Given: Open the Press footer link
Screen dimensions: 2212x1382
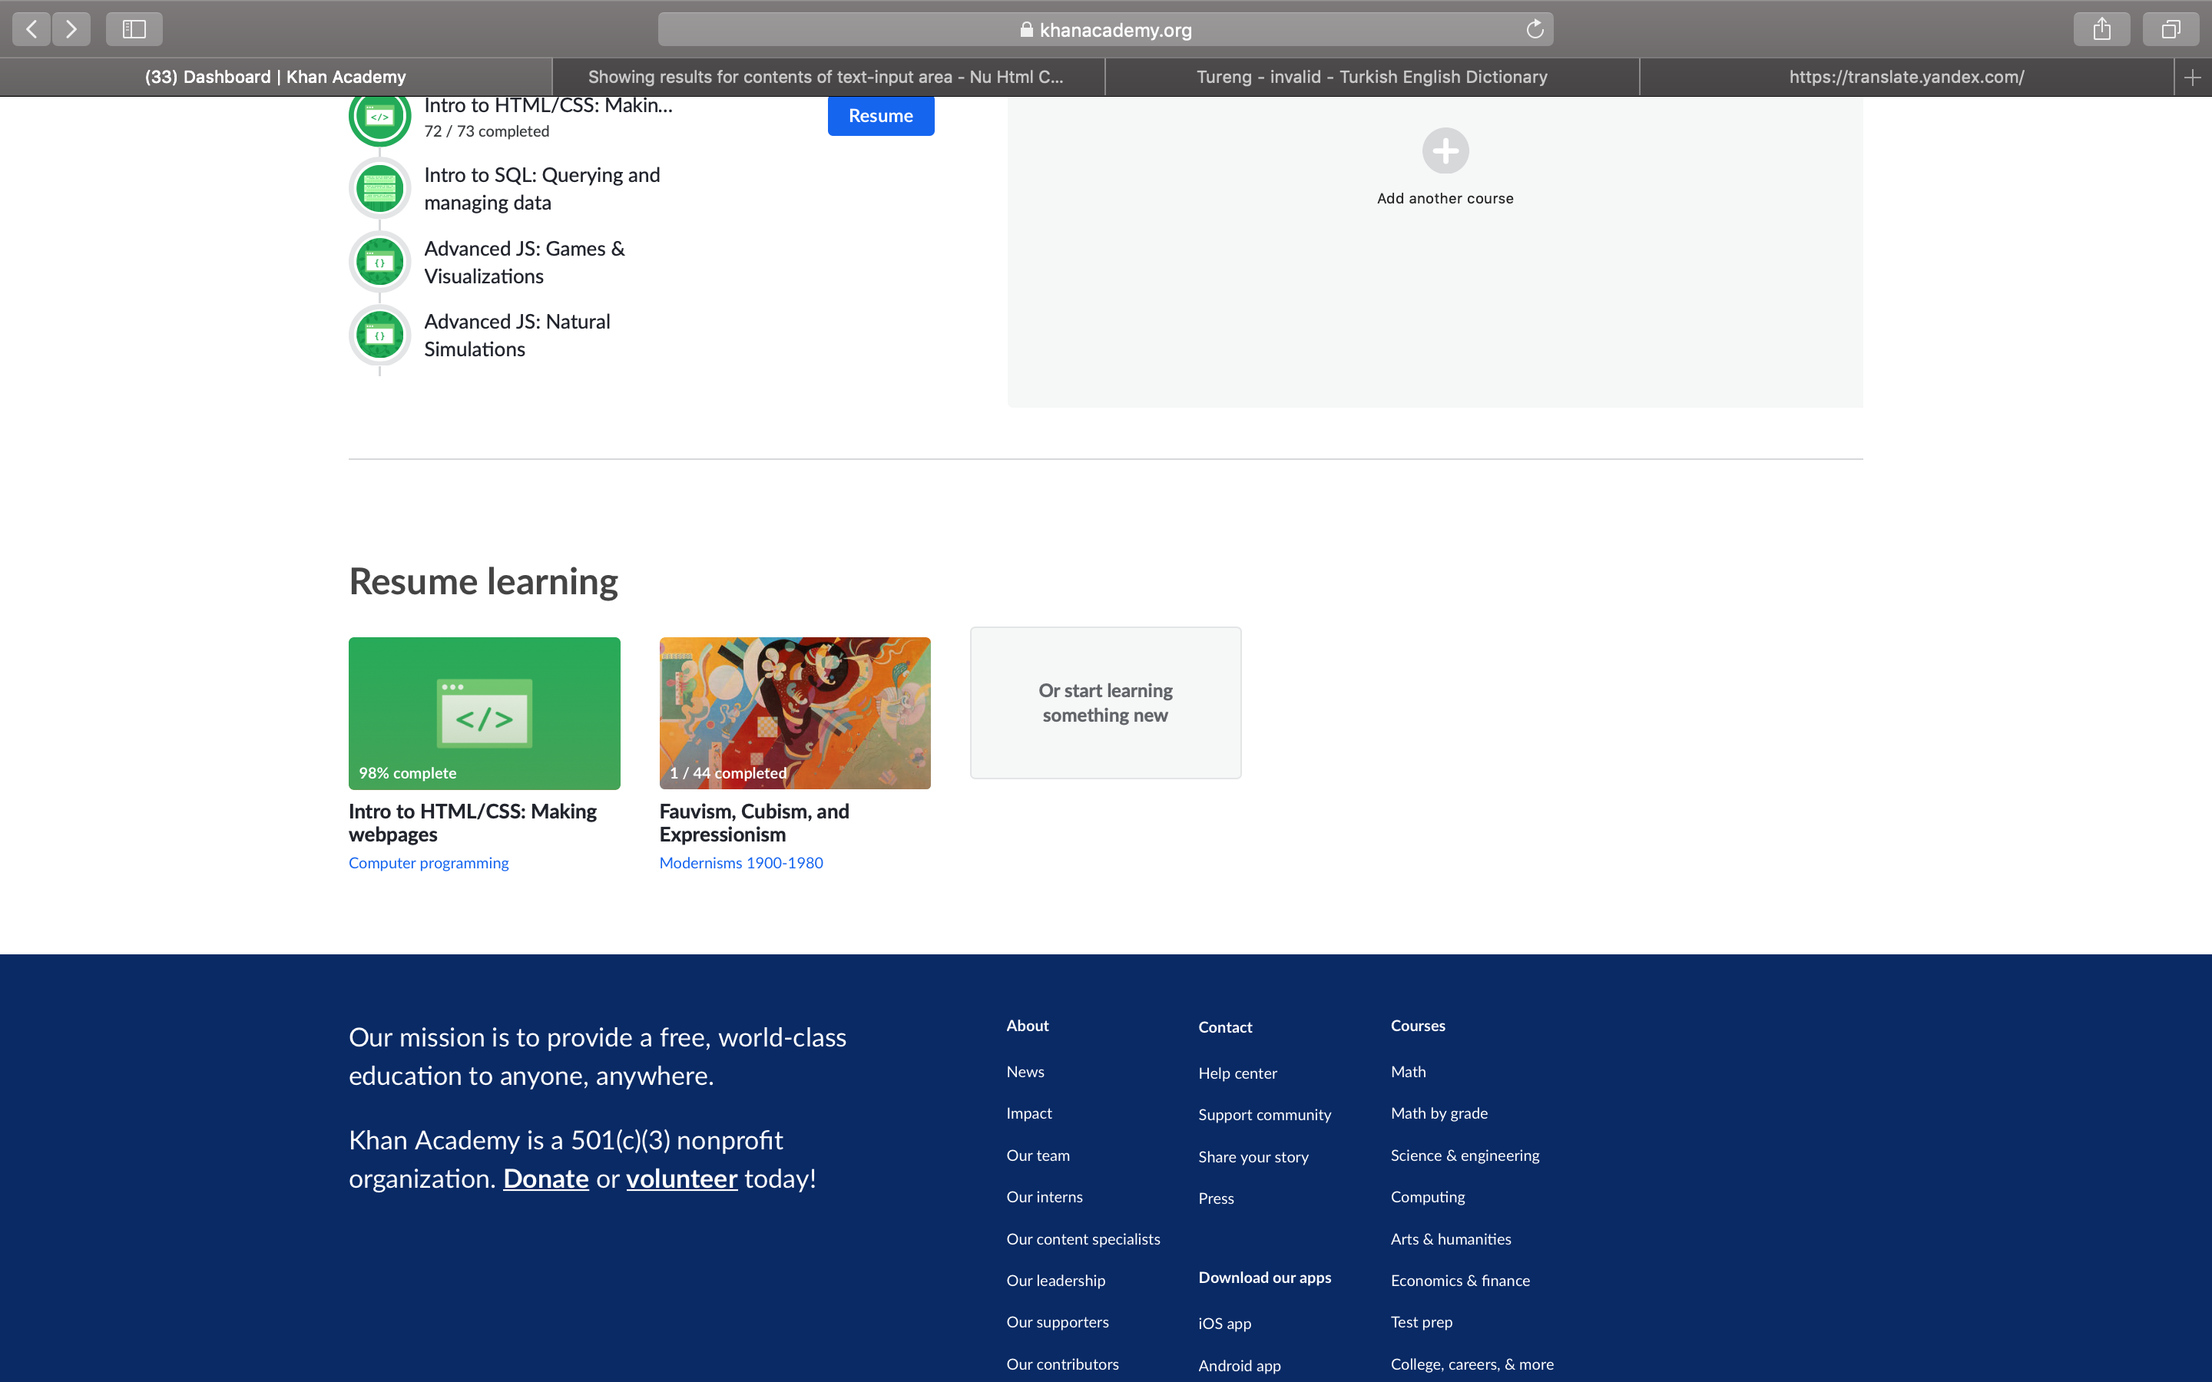Looking at the screenshot, I should click(1216, 1199).
